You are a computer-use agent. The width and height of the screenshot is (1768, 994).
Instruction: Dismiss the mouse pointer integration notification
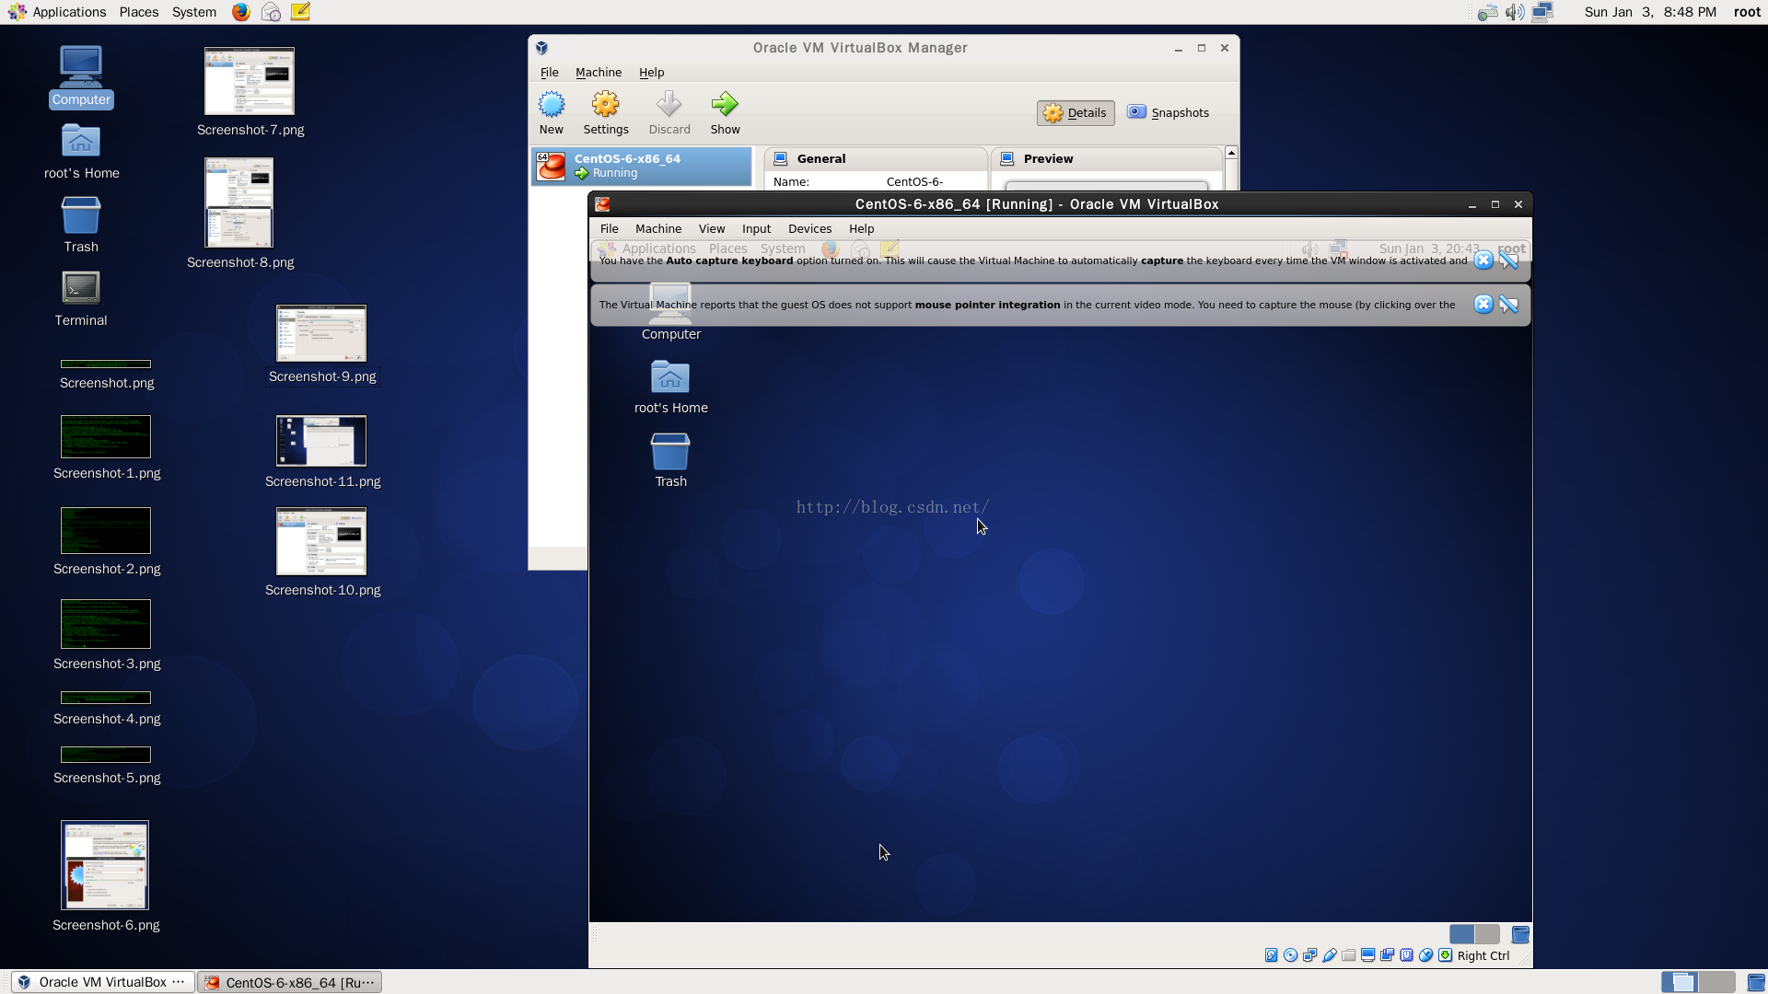coord(1483,305)
